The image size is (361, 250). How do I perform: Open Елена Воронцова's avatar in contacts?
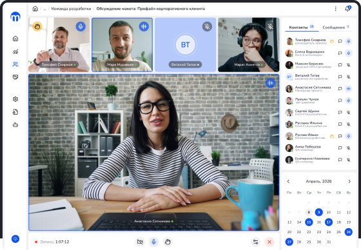coord(289,53)
